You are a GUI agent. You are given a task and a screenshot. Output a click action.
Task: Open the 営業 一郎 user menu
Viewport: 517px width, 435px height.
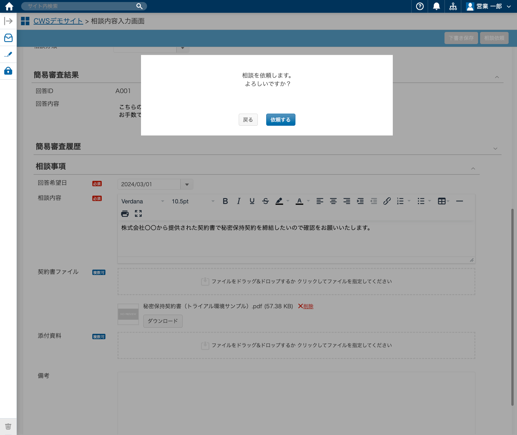click(x=489, y=6)
